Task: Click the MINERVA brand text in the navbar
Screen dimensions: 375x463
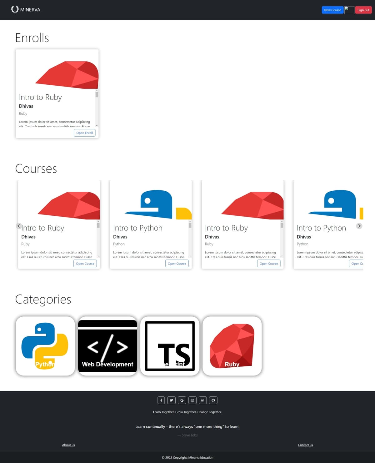Action: tap(30, 9)
